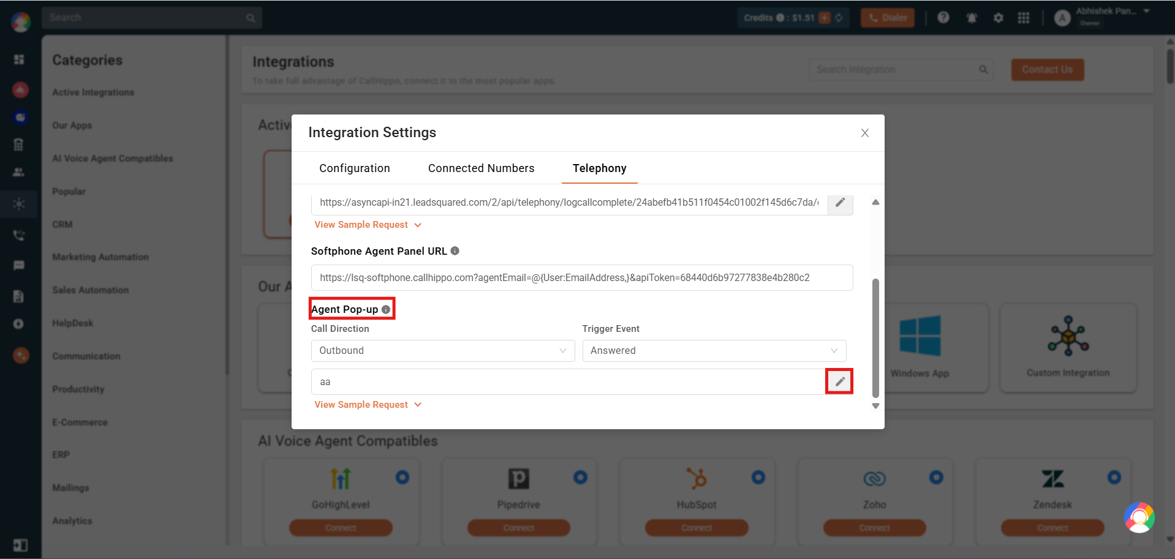Edit the logcallcomplete URL with pencil icon
Screen dimensions: 1175x559
pyautogui.click(x=840, y=203)
